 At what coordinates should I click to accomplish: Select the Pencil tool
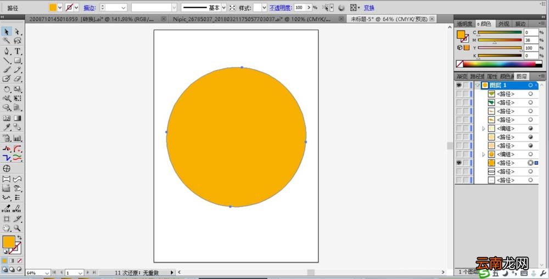tap(18, 70)
